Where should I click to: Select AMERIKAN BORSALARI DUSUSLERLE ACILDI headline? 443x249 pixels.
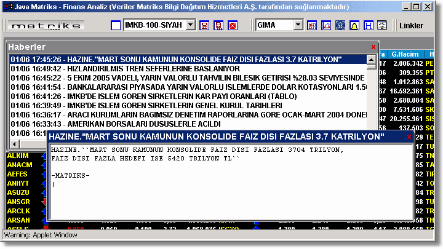pyautogui.click(x=188, y=124)
